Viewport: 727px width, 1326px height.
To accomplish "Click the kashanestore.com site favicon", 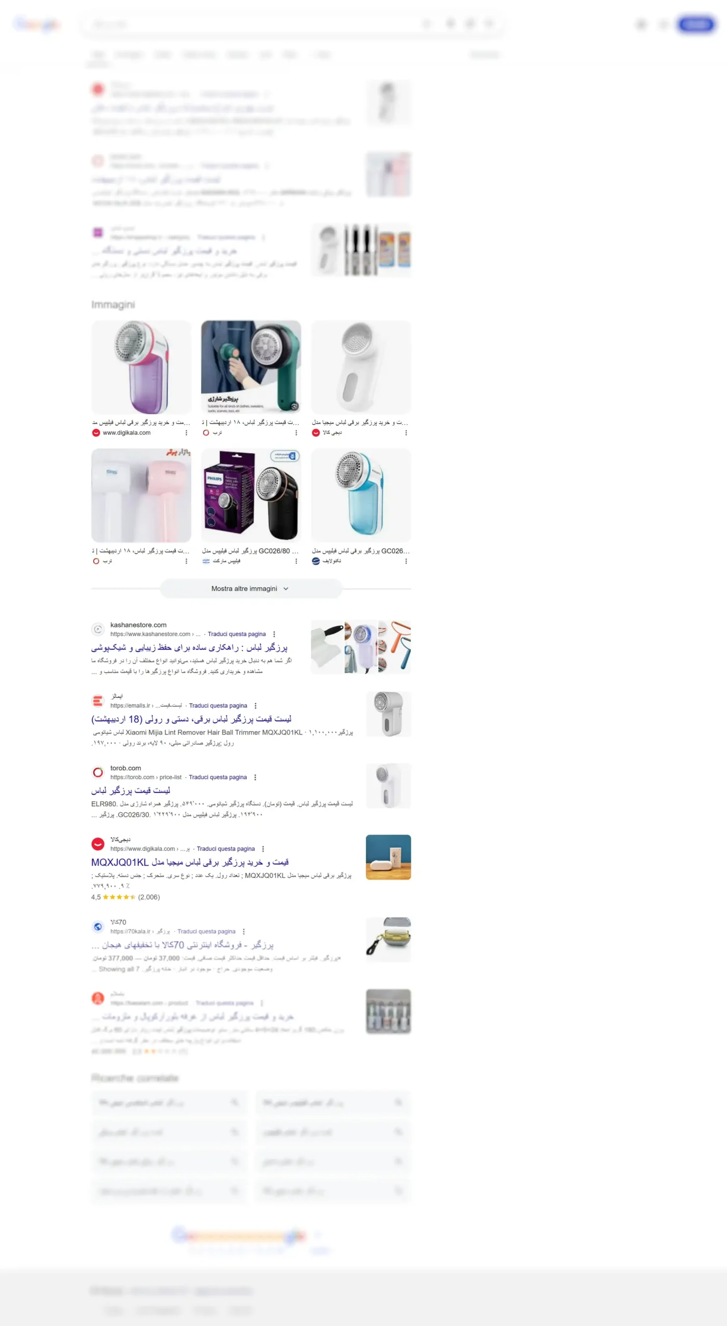I will [x=97, y=629].
